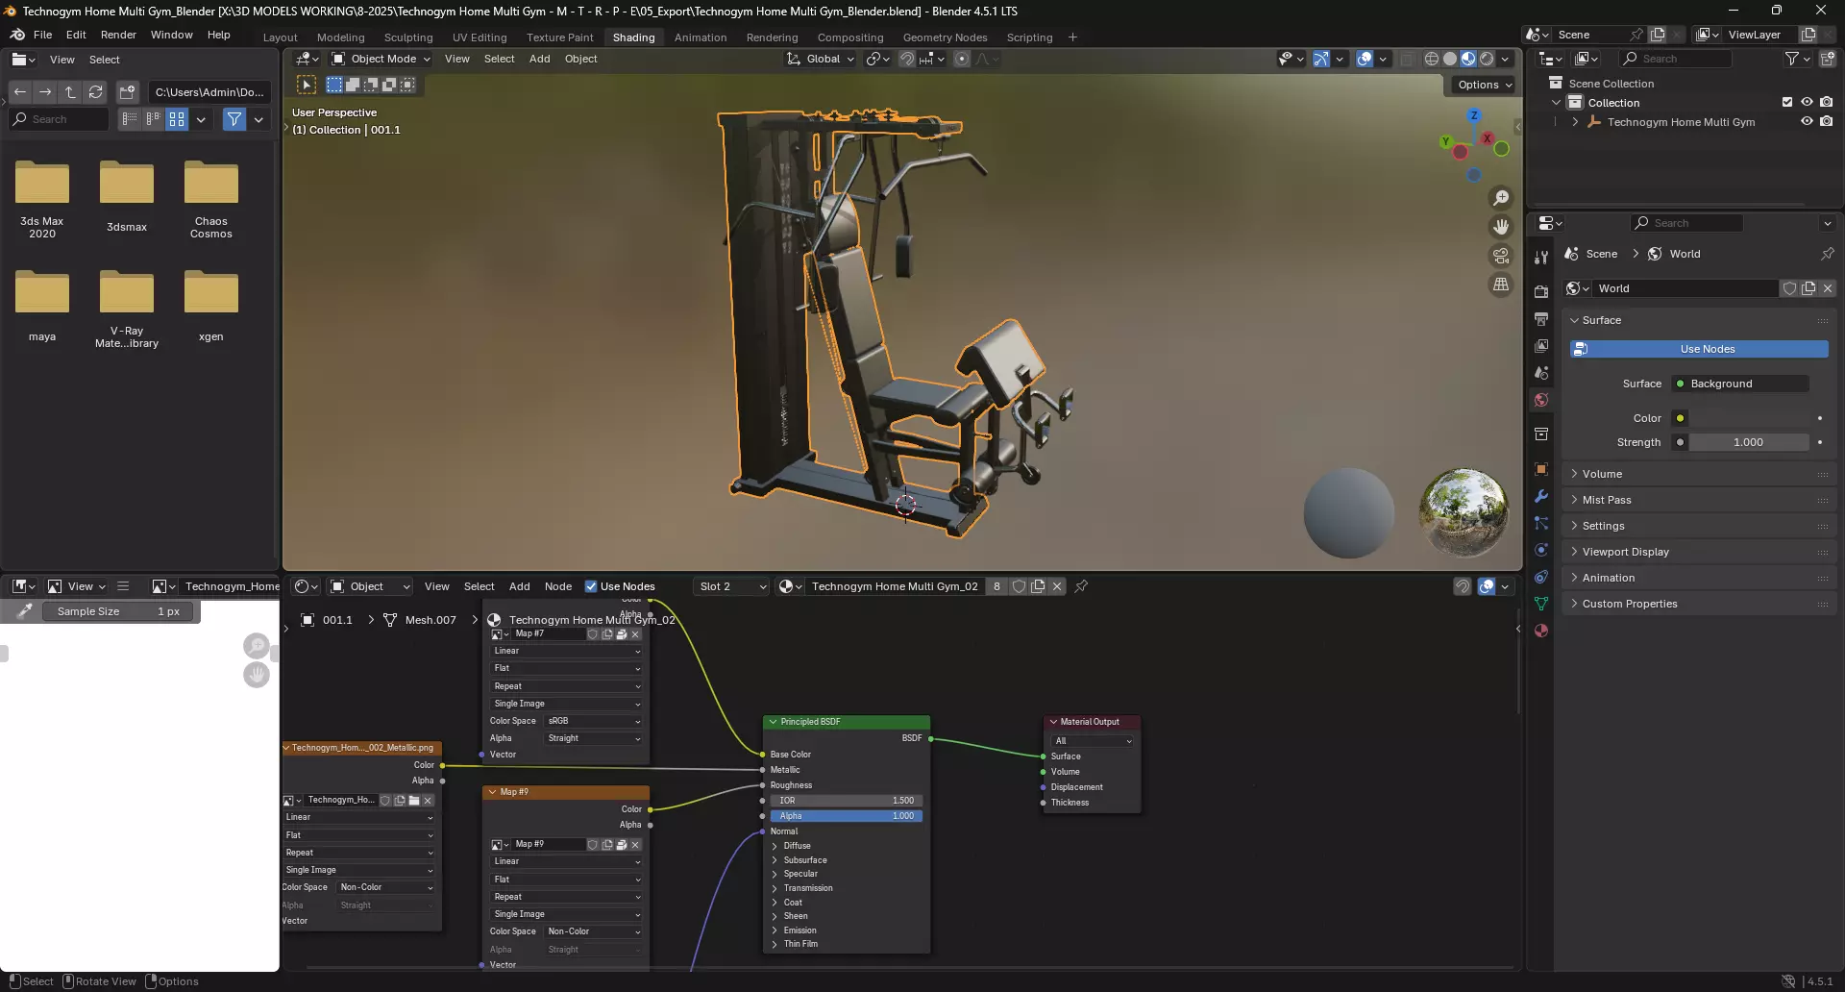The image size is (1845, 992).
Task: Expand Technogym Home Multi Gym outliner item
Action: (x=1575, y=122)
